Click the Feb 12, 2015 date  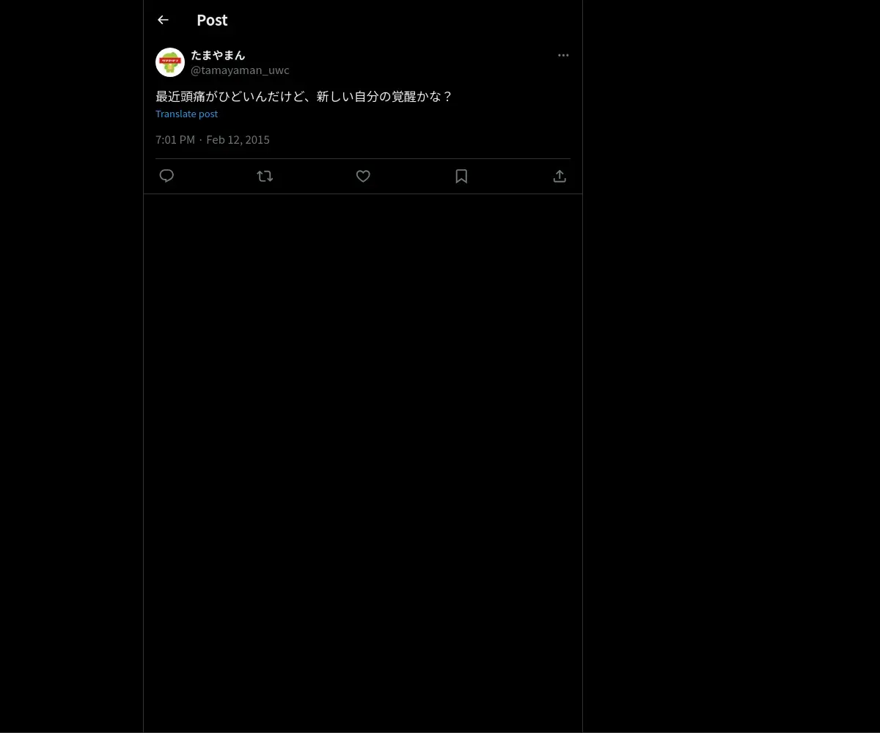click(x=238, y=139)
